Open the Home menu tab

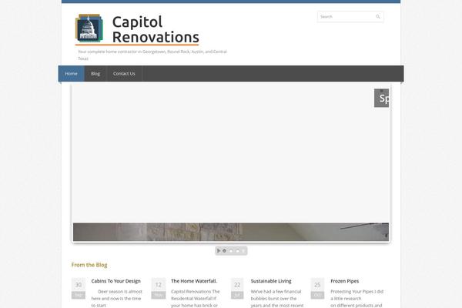click(72, 74)
